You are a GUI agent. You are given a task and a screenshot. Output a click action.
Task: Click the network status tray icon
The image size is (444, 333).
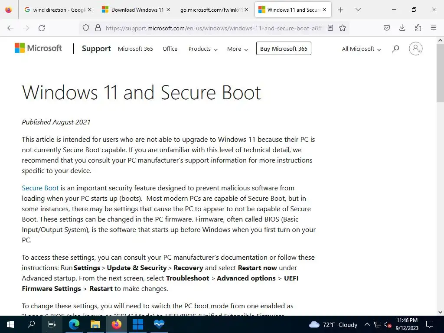378,324
